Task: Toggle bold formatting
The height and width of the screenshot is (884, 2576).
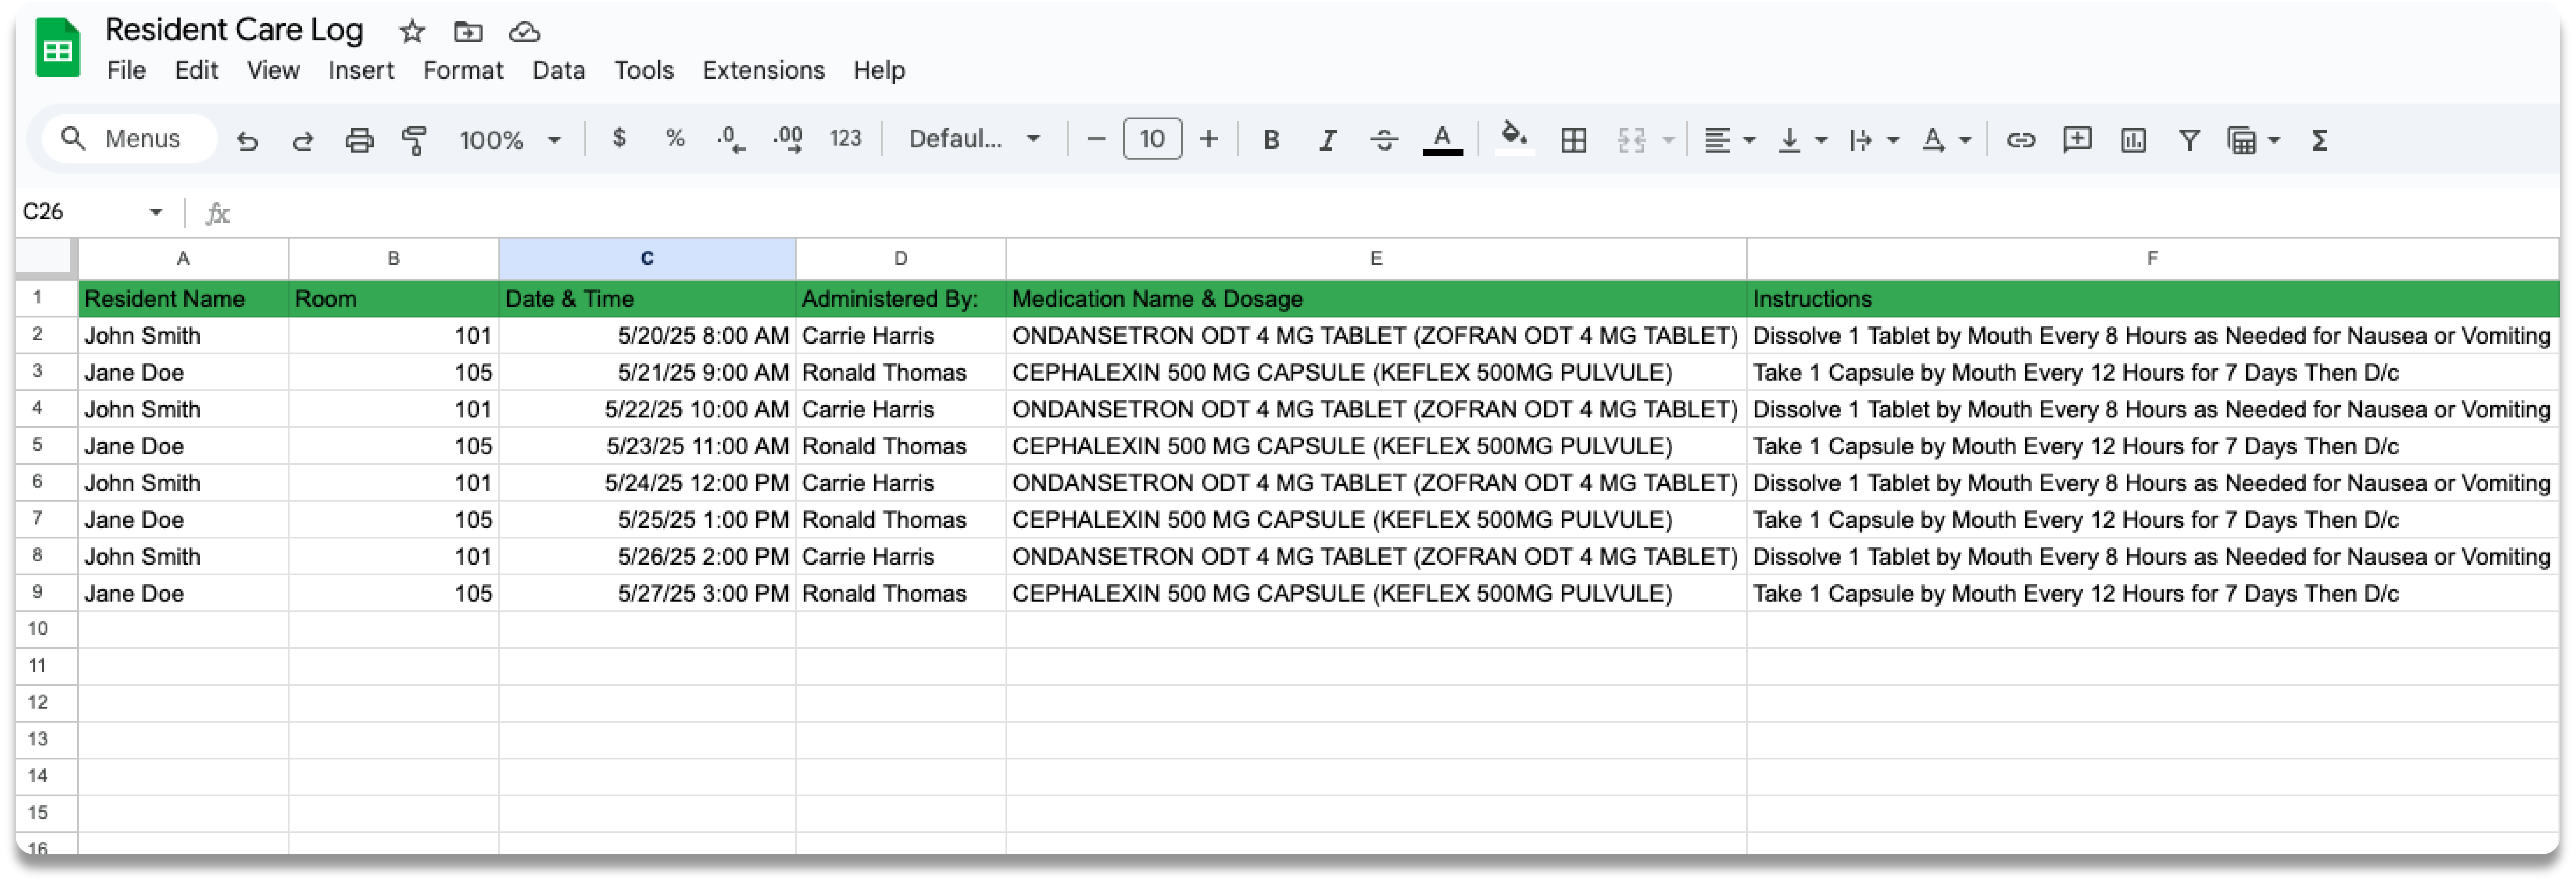Action: click(x=1271, y=140)
